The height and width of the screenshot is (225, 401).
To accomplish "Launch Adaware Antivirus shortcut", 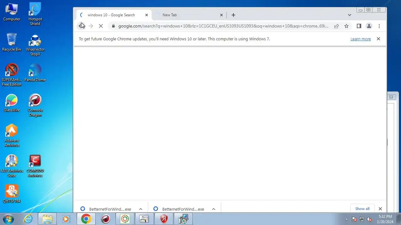I will (12, 135).
